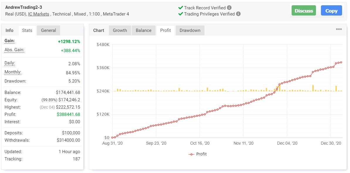
Task: Switch to the Info tab
Action: (x=9, y=30)
